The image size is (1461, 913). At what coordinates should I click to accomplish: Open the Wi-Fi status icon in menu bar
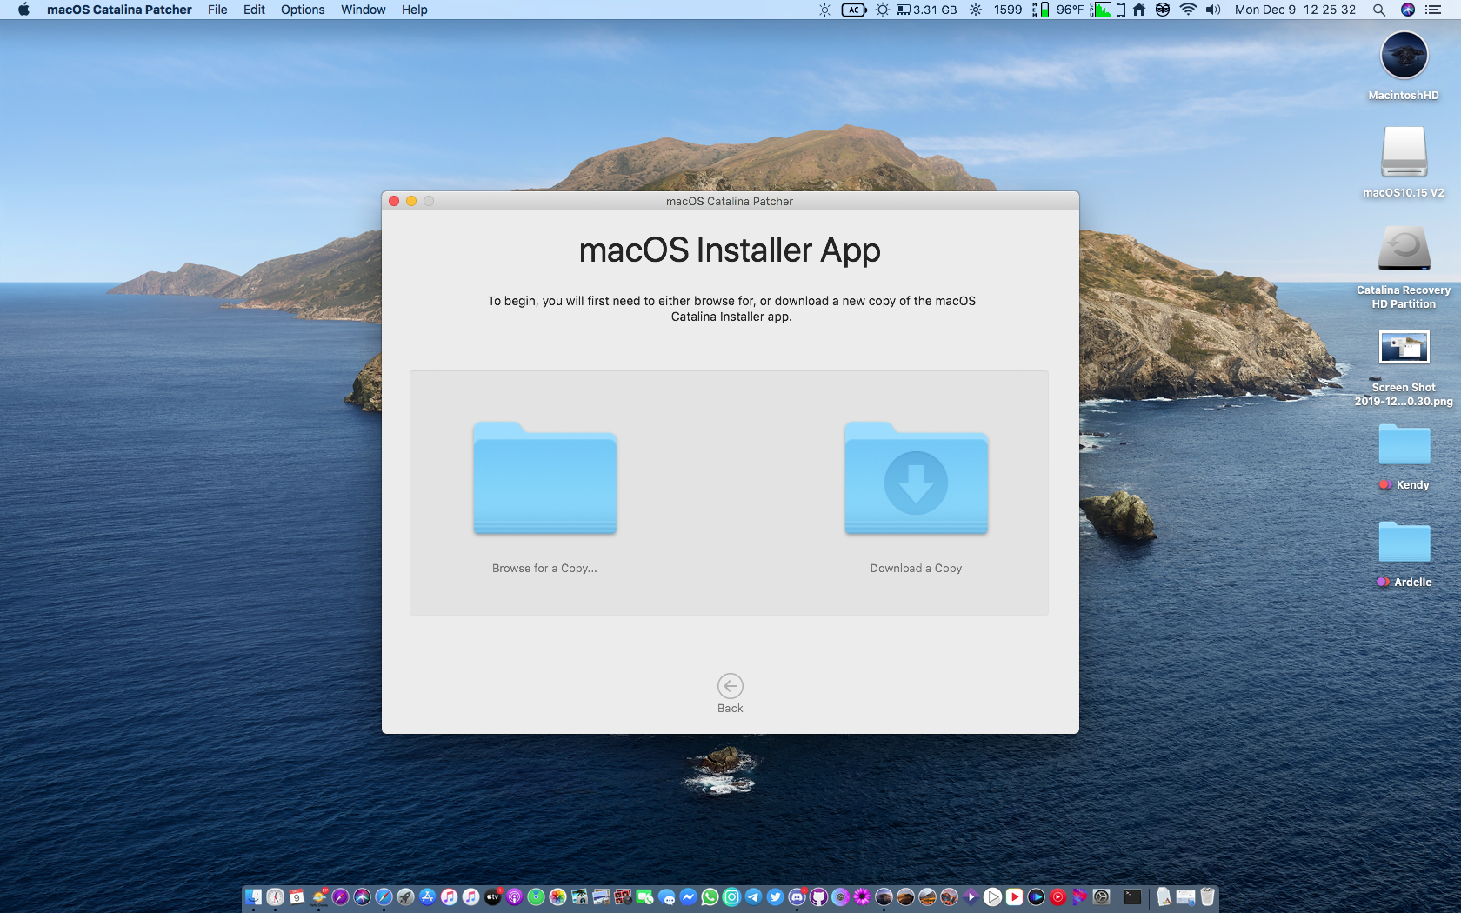(1189, 10)
